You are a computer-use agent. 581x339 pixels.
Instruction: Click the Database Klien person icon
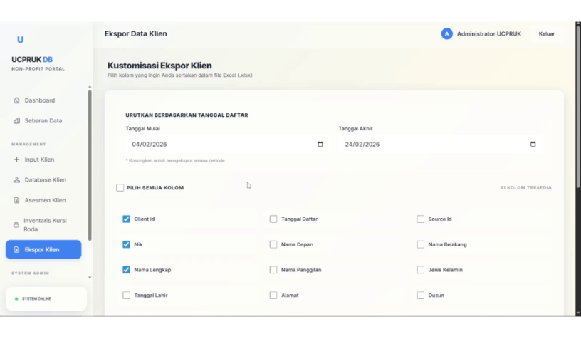tap(17, 180)
